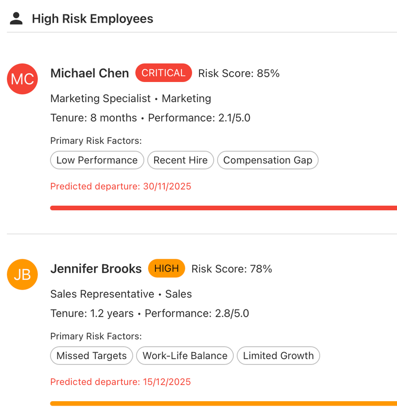
Task: Toggle the Recent Hire risk factor
Action: tap(180, 160)
